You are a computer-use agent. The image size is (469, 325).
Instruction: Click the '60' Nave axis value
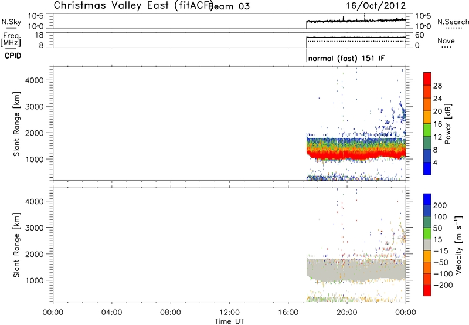420,35
